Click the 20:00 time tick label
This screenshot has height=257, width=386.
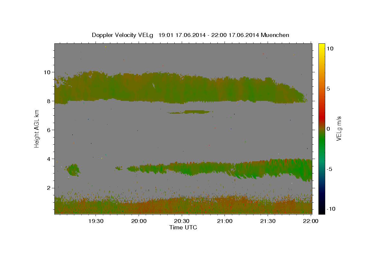tap(139, 221)
